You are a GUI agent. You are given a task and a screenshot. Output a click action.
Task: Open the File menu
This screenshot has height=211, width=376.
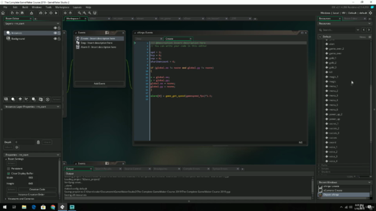tap(5, 7)
